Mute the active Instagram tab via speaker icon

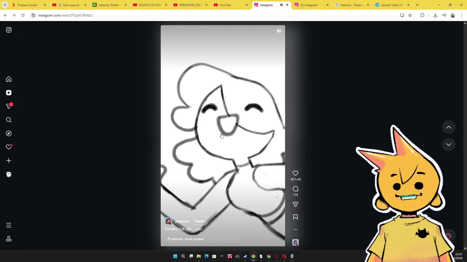click(x=281, y=5)
